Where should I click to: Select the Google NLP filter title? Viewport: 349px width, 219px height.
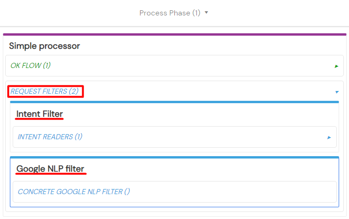tap(50, 169)
